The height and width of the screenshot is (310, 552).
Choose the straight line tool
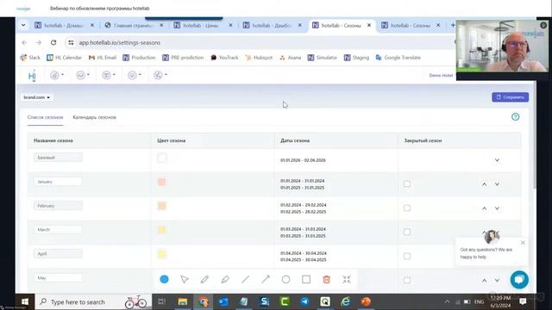pos(245,279)
